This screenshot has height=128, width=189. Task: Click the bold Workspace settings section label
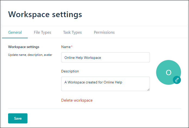(24, 47)
